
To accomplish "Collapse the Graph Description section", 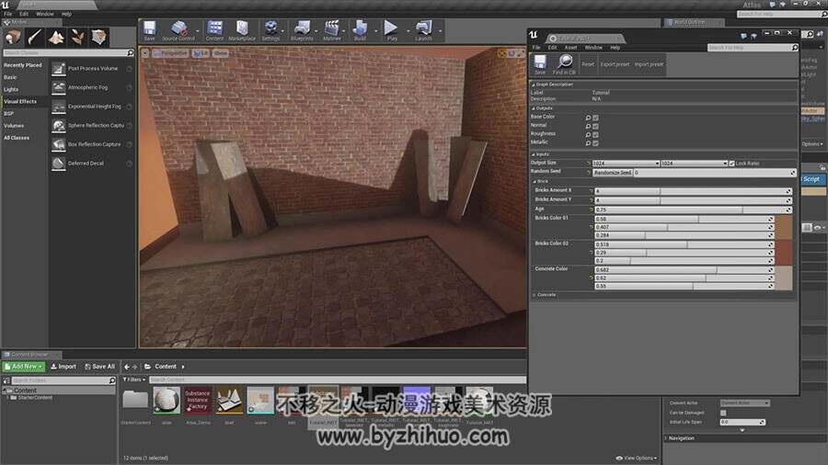I will [x=534, y=85].
